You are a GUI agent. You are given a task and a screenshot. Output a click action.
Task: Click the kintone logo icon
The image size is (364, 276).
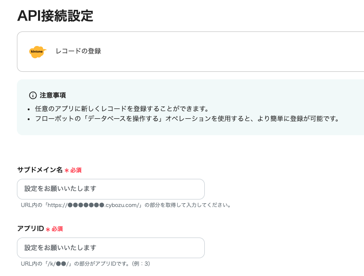(x=38, y=51)
